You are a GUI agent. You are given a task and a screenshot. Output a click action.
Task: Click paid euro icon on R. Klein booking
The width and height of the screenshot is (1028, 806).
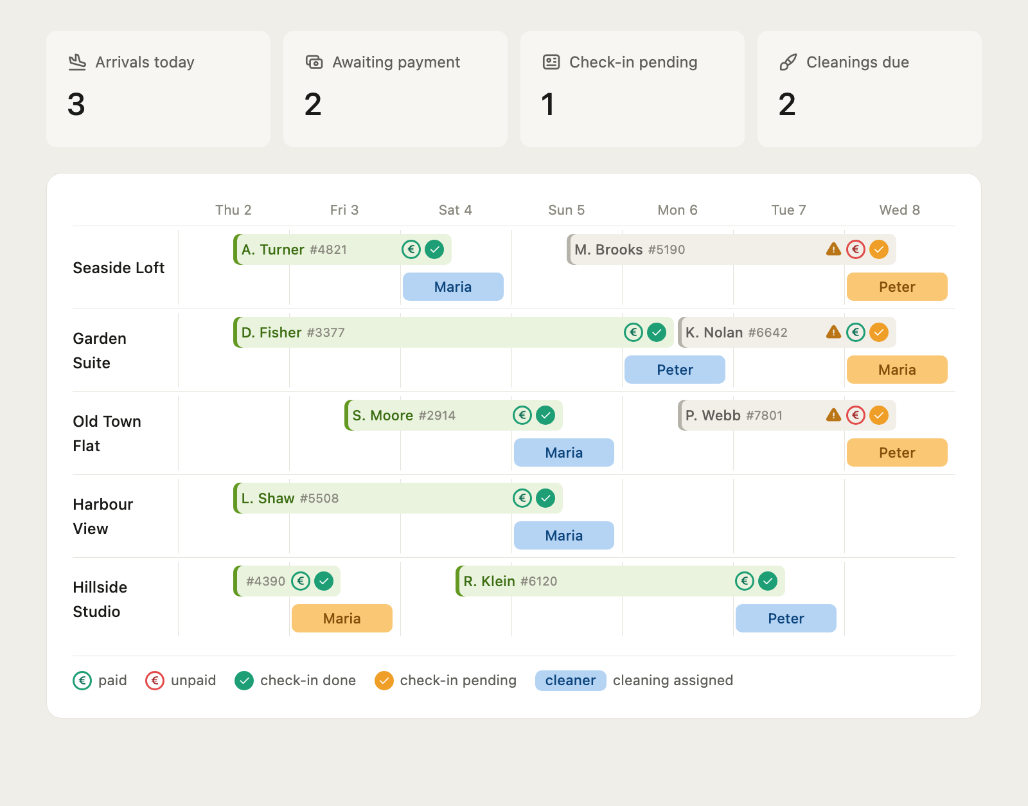click(x=745, y=580)
